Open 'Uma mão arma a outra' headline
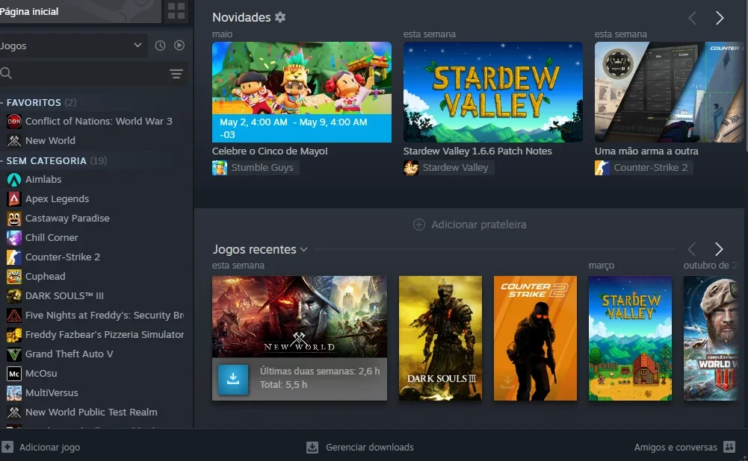Viewport: 748px width, 461px height. click(646, 151)
